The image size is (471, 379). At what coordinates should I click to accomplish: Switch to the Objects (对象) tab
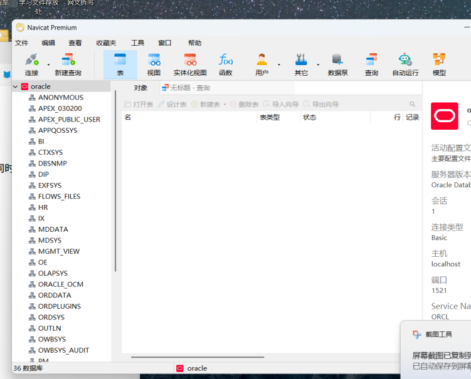(x=140, y=88)
